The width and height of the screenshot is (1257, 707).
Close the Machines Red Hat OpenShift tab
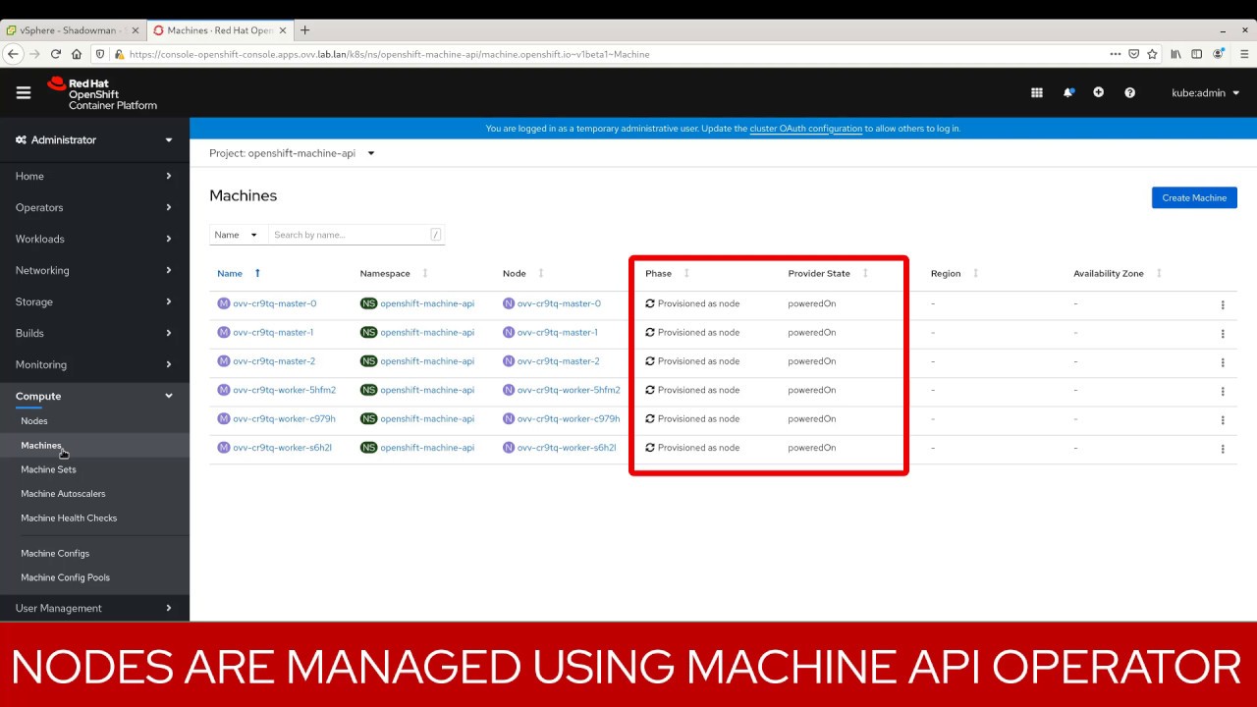283,30
